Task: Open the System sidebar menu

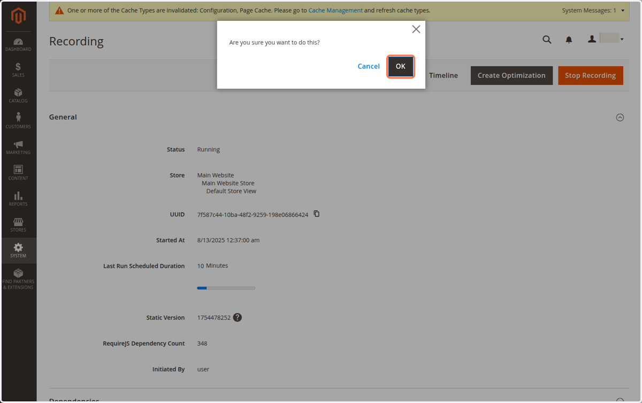Action: [x=18, y=251]
